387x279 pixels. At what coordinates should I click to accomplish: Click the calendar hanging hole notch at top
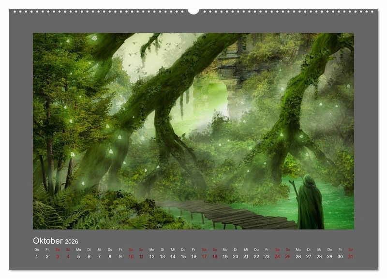click(x=193, y=11)
